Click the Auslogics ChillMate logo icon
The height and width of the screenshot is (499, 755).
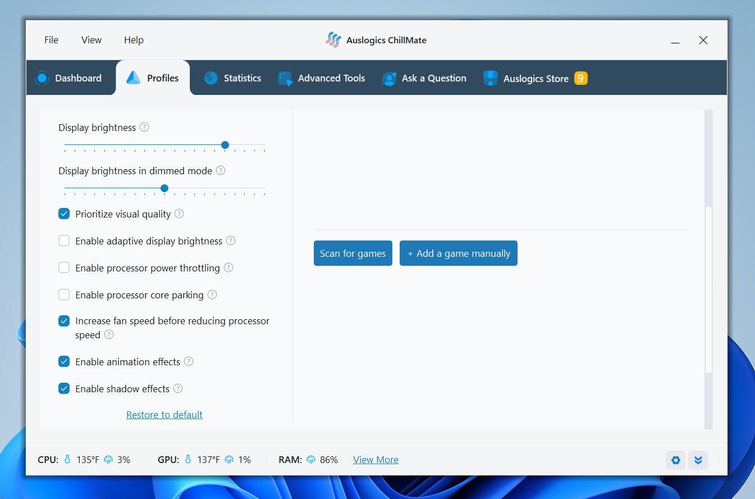coord(333,40)
